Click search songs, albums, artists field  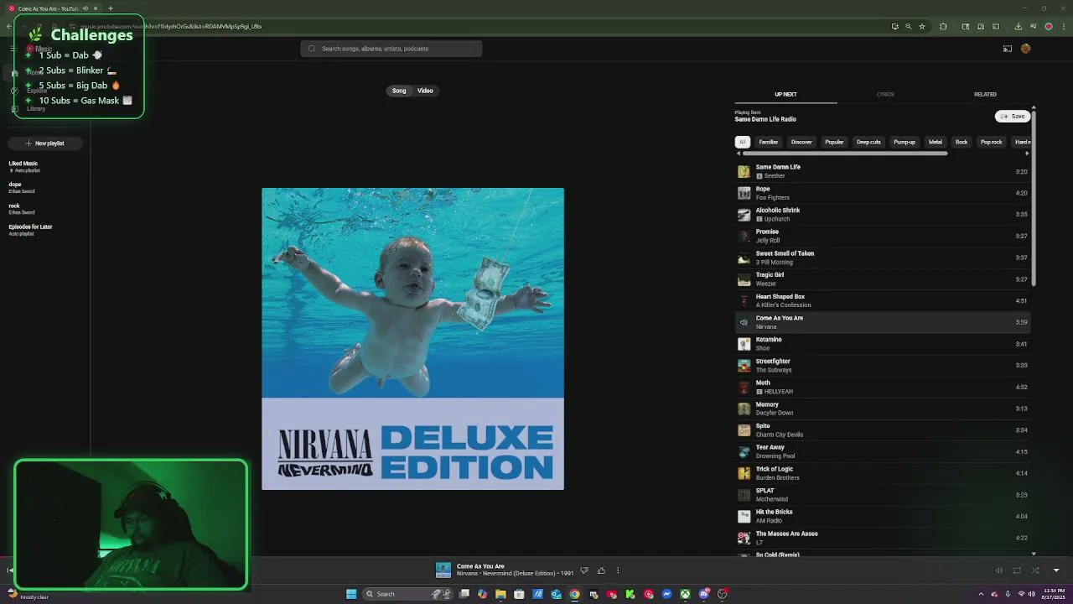click(x=391, y=49)
